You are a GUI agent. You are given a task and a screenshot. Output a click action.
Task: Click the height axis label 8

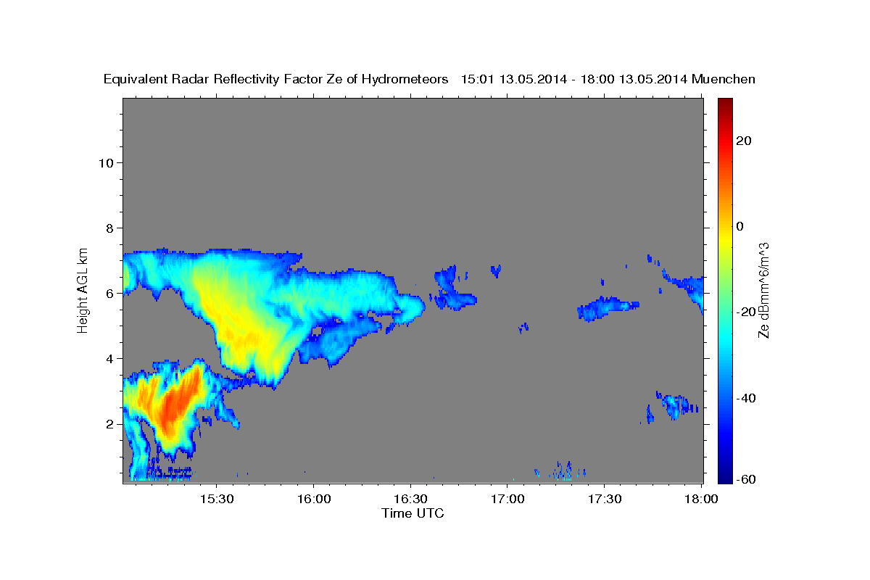[x=109, y=228]
